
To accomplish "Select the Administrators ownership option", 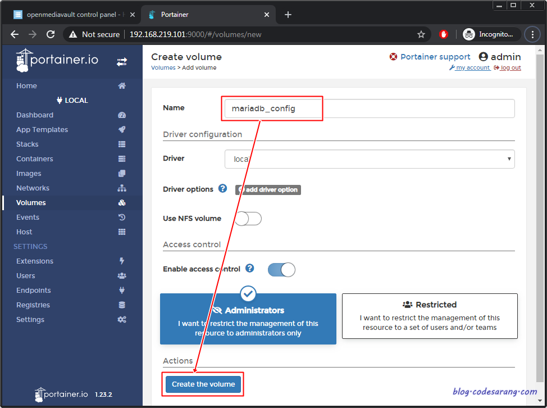I will tap(248, 319).
